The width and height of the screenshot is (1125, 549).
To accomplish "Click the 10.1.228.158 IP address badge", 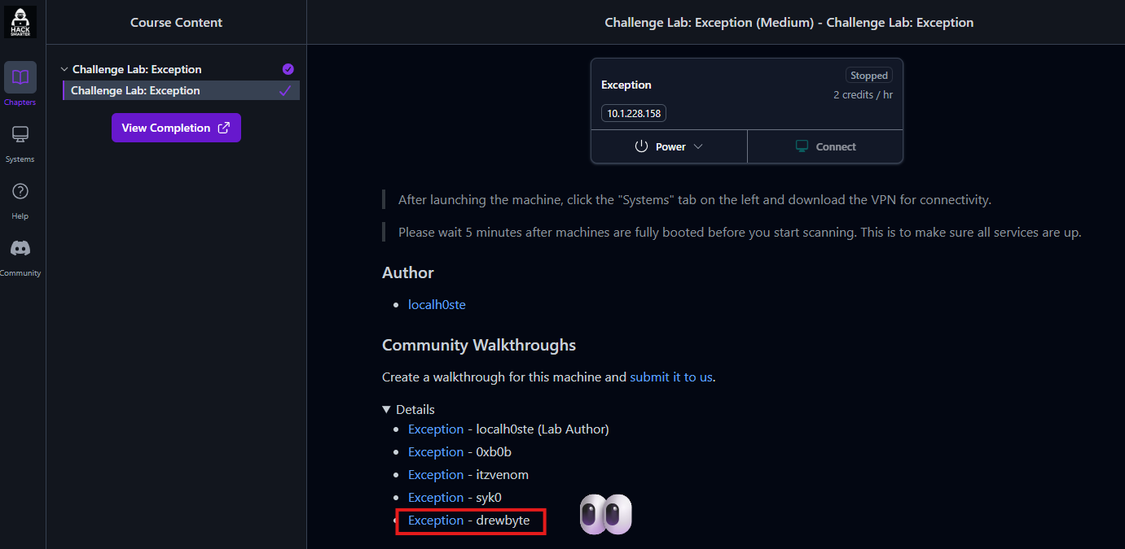I will (634, 114).
